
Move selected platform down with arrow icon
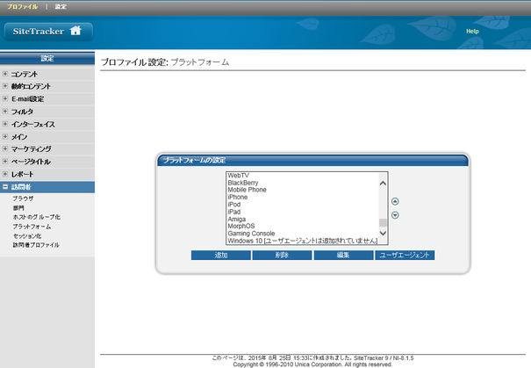coord(395,215)
